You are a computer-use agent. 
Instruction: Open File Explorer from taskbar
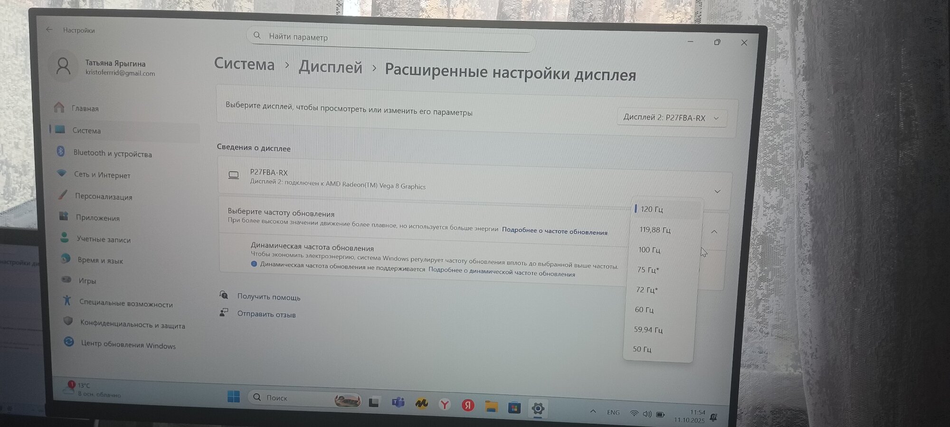(491, 406)
